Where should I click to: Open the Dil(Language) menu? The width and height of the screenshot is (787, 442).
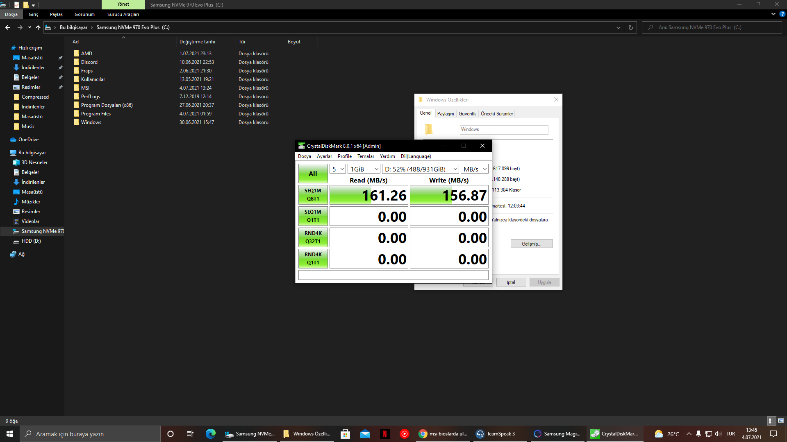click(x=416, y=156)
